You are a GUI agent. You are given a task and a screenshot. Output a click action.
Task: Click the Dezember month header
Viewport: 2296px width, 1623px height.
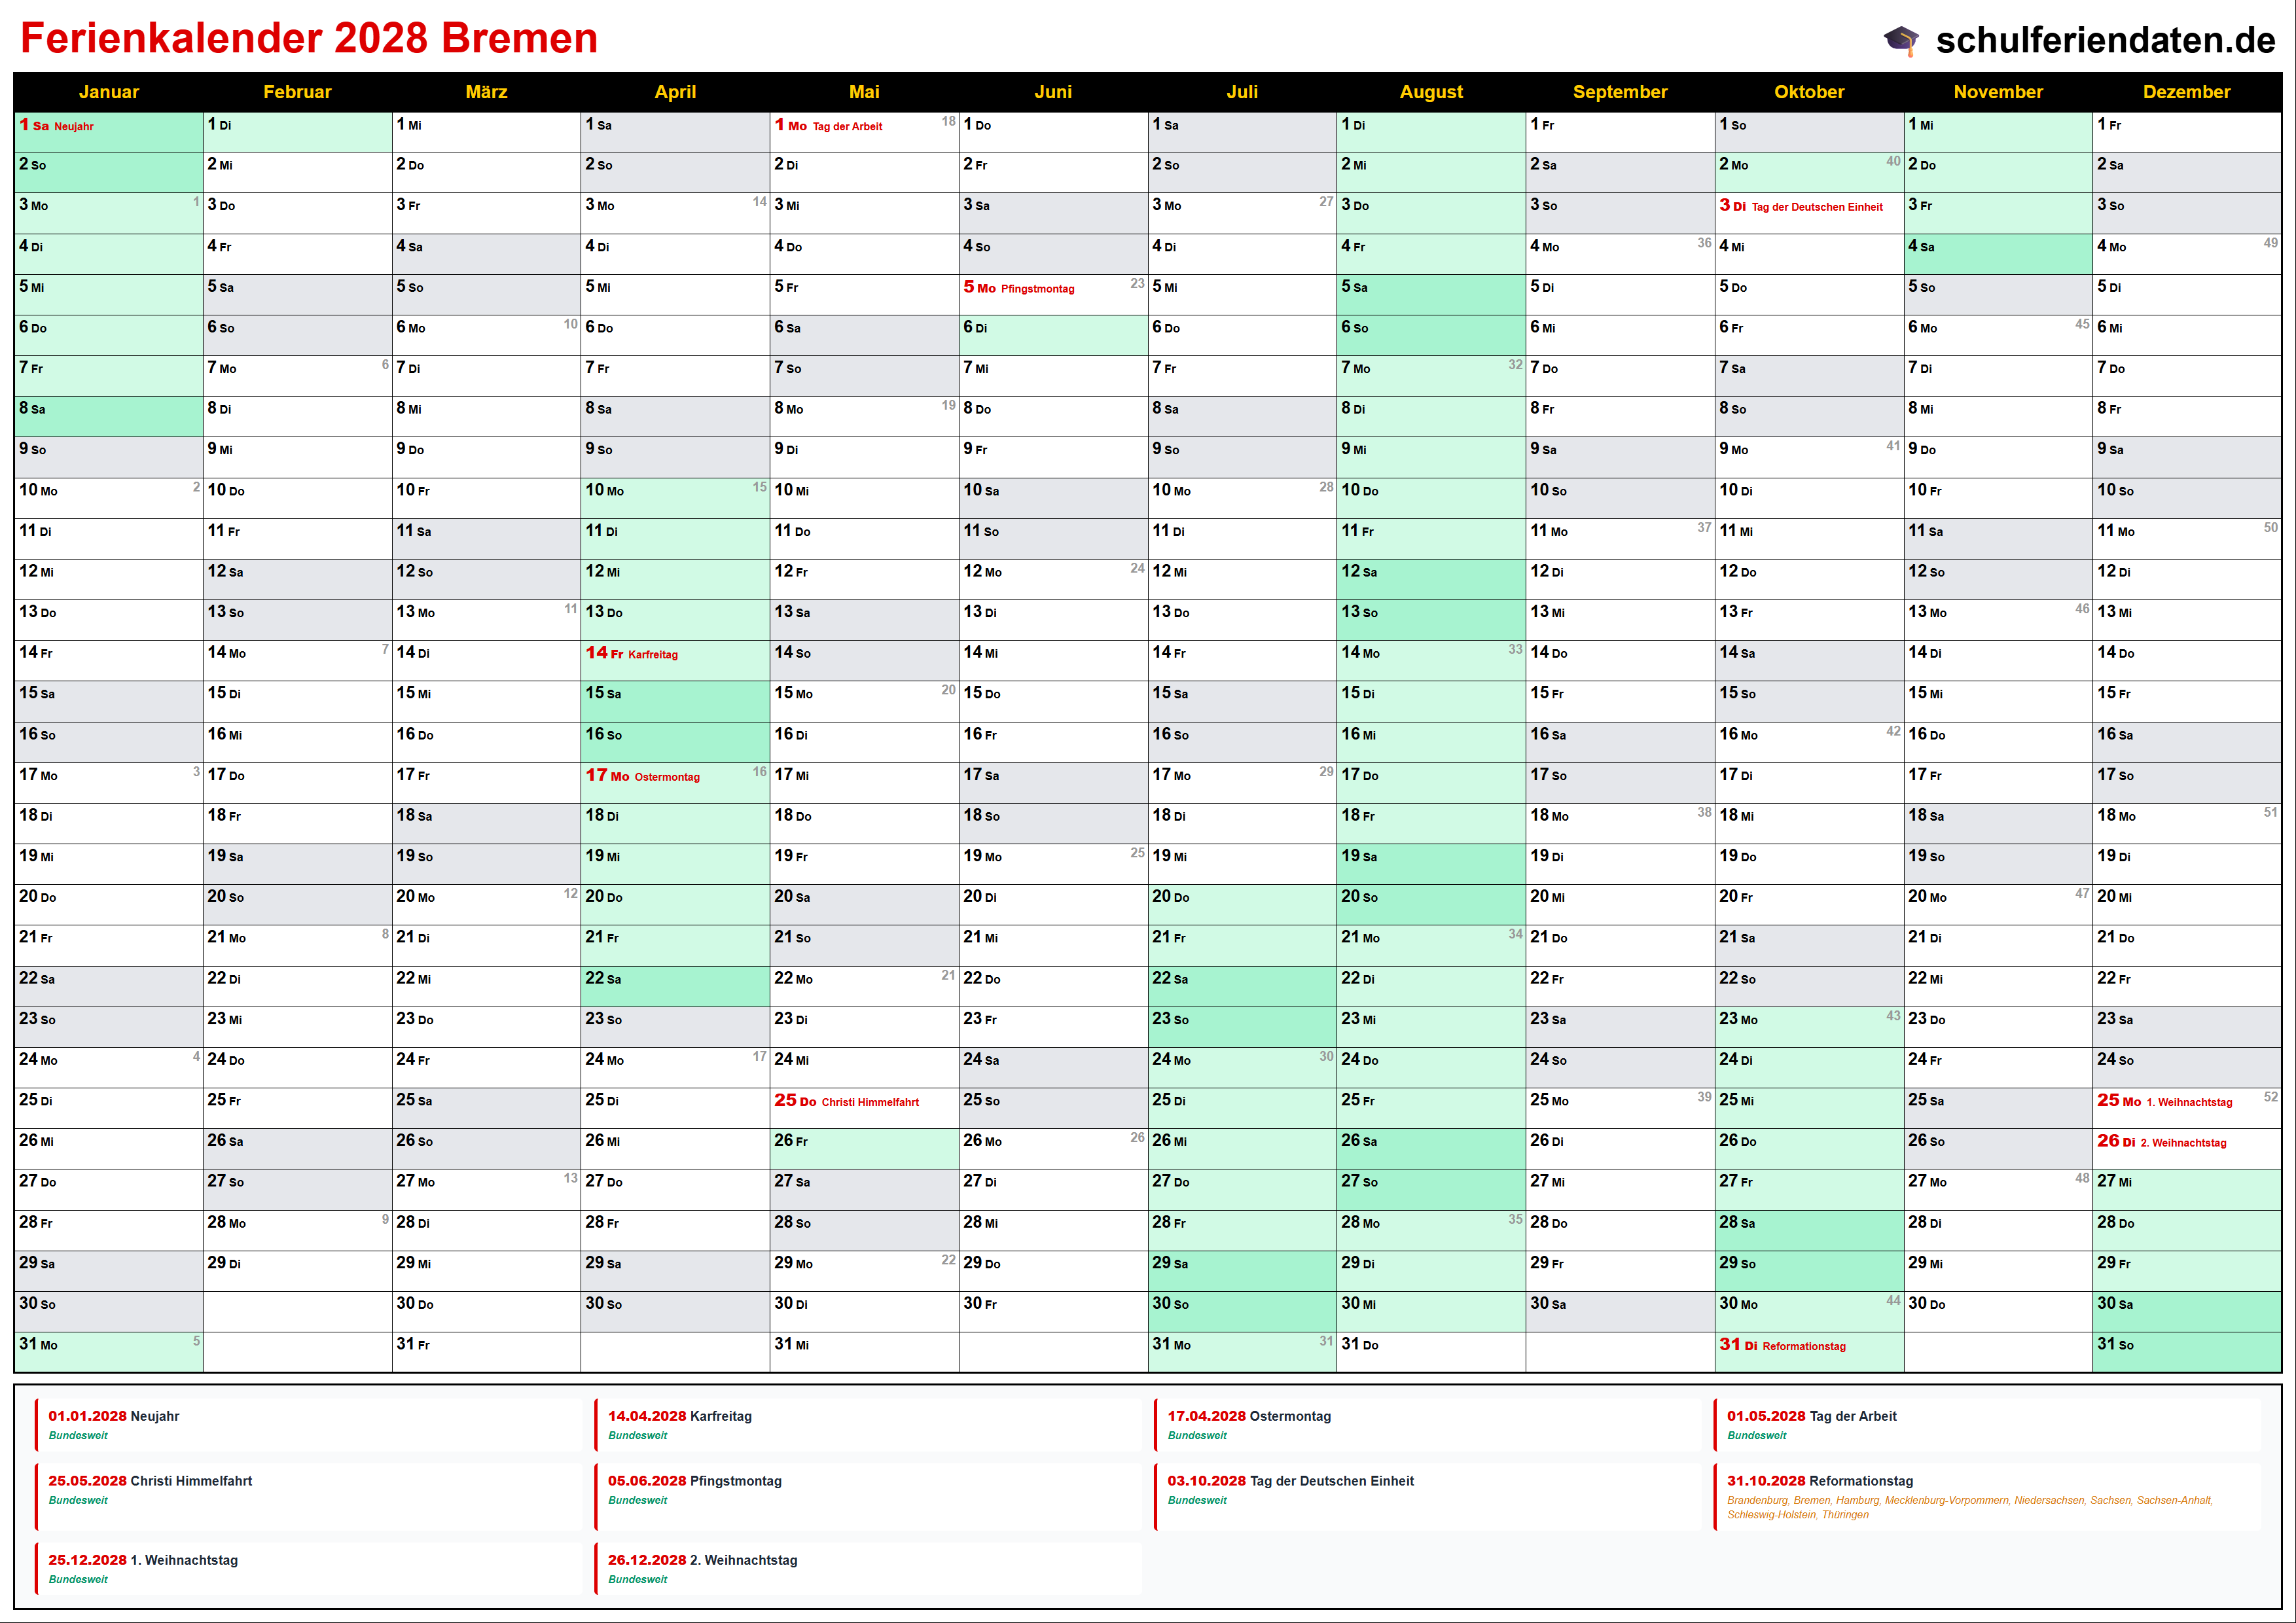[x=2186, y=92]
